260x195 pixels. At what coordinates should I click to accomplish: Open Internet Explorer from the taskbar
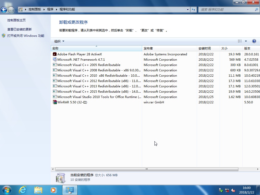pos(23,190)
